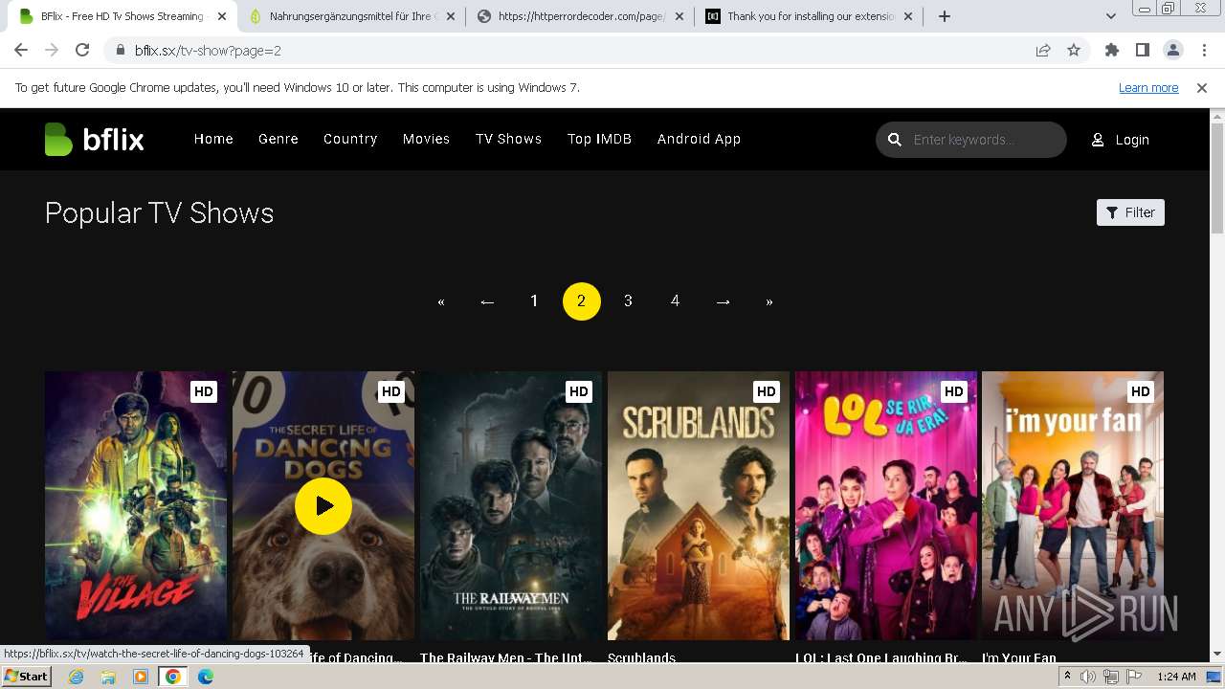Image resolution: width=1225 pixels, height=689 pixels.
Task: Open File Explorer from taskbar
Action: pyautogui.click(x=108, y=677)
